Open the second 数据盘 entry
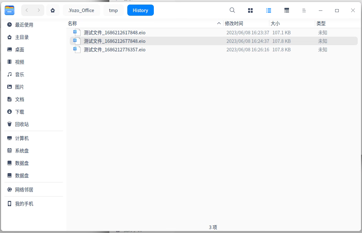The height and width of the screenshot is (233, 362). pyautogui.click(x=34, y=175)
